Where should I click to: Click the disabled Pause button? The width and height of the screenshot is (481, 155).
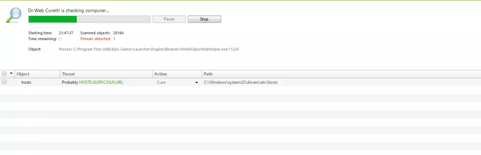(169, 19)
